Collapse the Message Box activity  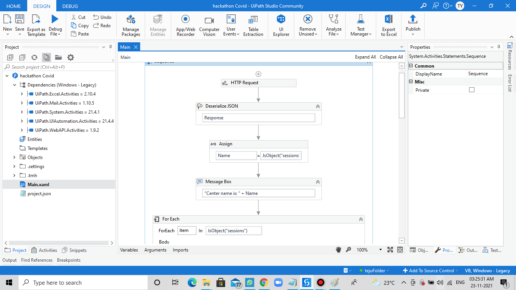(x=318, y=182)
